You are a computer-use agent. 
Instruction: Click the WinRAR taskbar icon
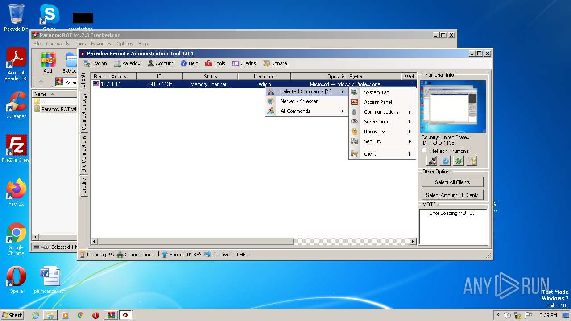tap(111, 315)
